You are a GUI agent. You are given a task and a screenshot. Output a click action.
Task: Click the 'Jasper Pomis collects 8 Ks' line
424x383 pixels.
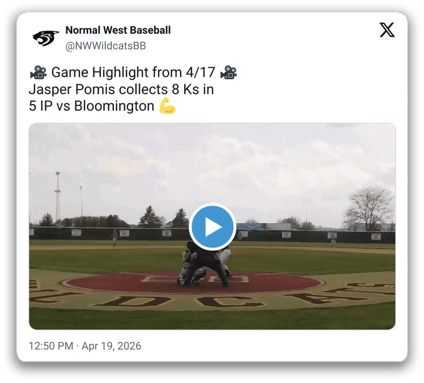coord(121,89)
